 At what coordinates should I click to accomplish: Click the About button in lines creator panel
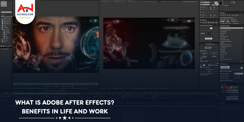209,72
